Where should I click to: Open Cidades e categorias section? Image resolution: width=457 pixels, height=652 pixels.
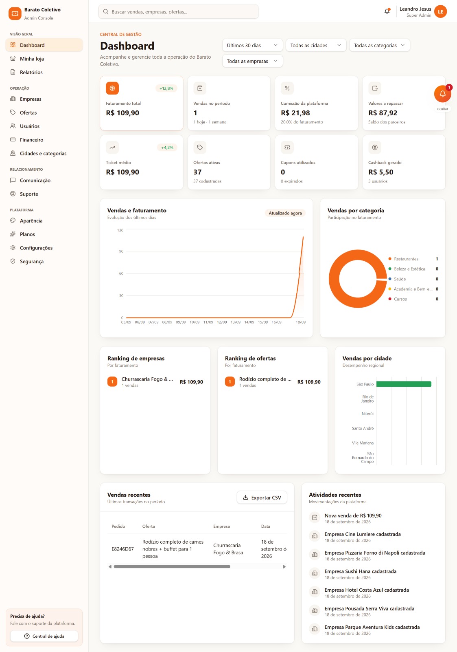[x=44, y=154]
